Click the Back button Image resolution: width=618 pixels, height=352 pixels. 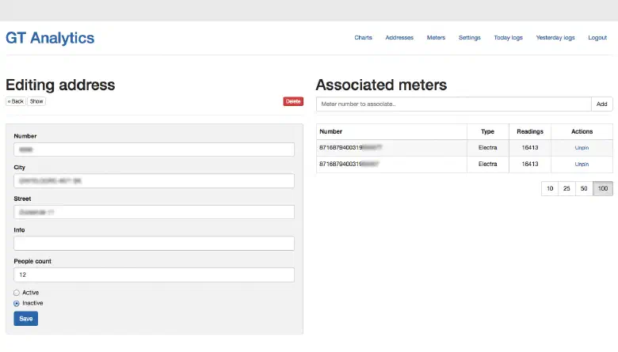click(x=16, y=101)
